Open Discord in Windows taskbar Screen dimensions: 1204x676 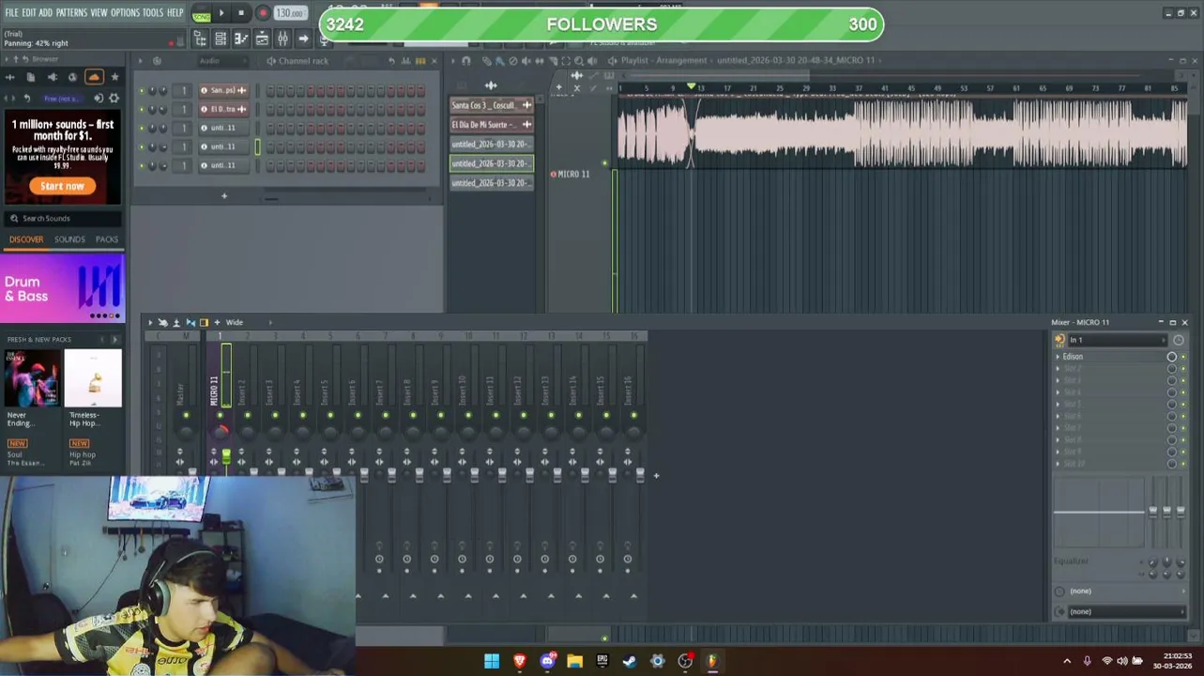(547, 661)
